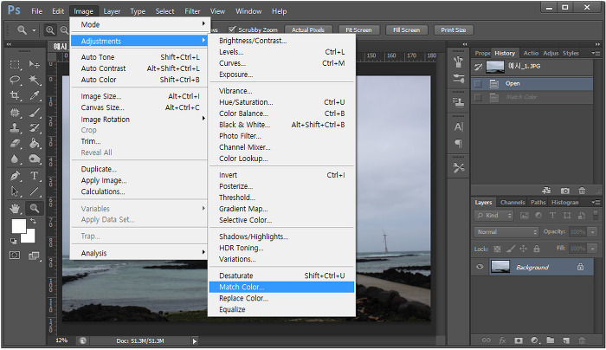Toggle lock transparent pixels
Image resolution: width=606 pixels, height=350 pixels.
pyautogui.click(x=498, y=249)
